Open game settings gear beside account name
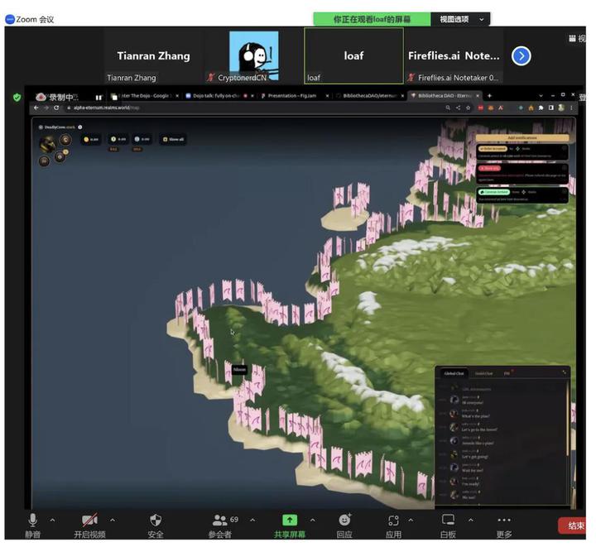Screen dimensions: 596x547 coord(79,127)
